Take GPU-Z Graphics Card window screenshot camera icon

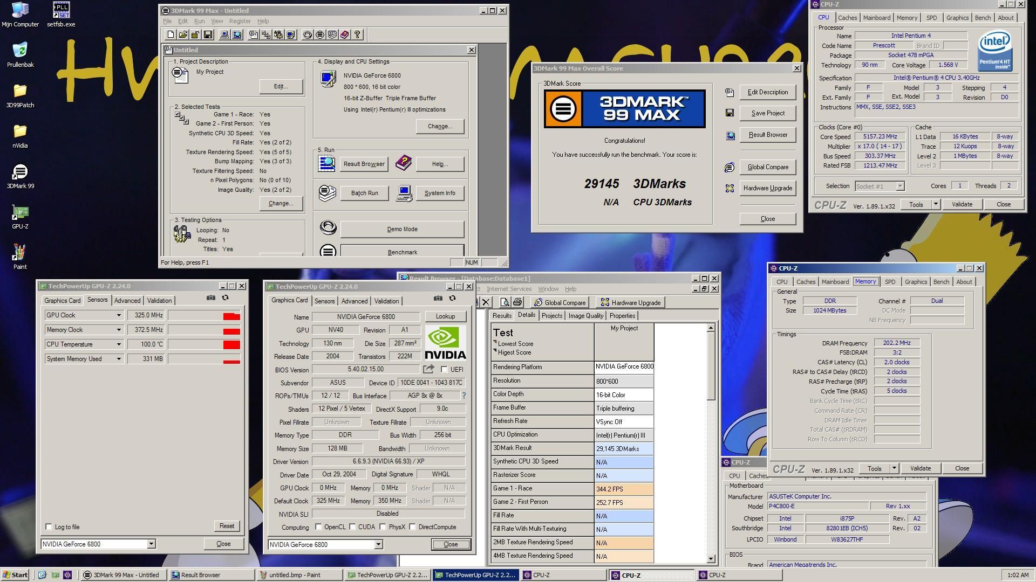[x=438, y=298]
